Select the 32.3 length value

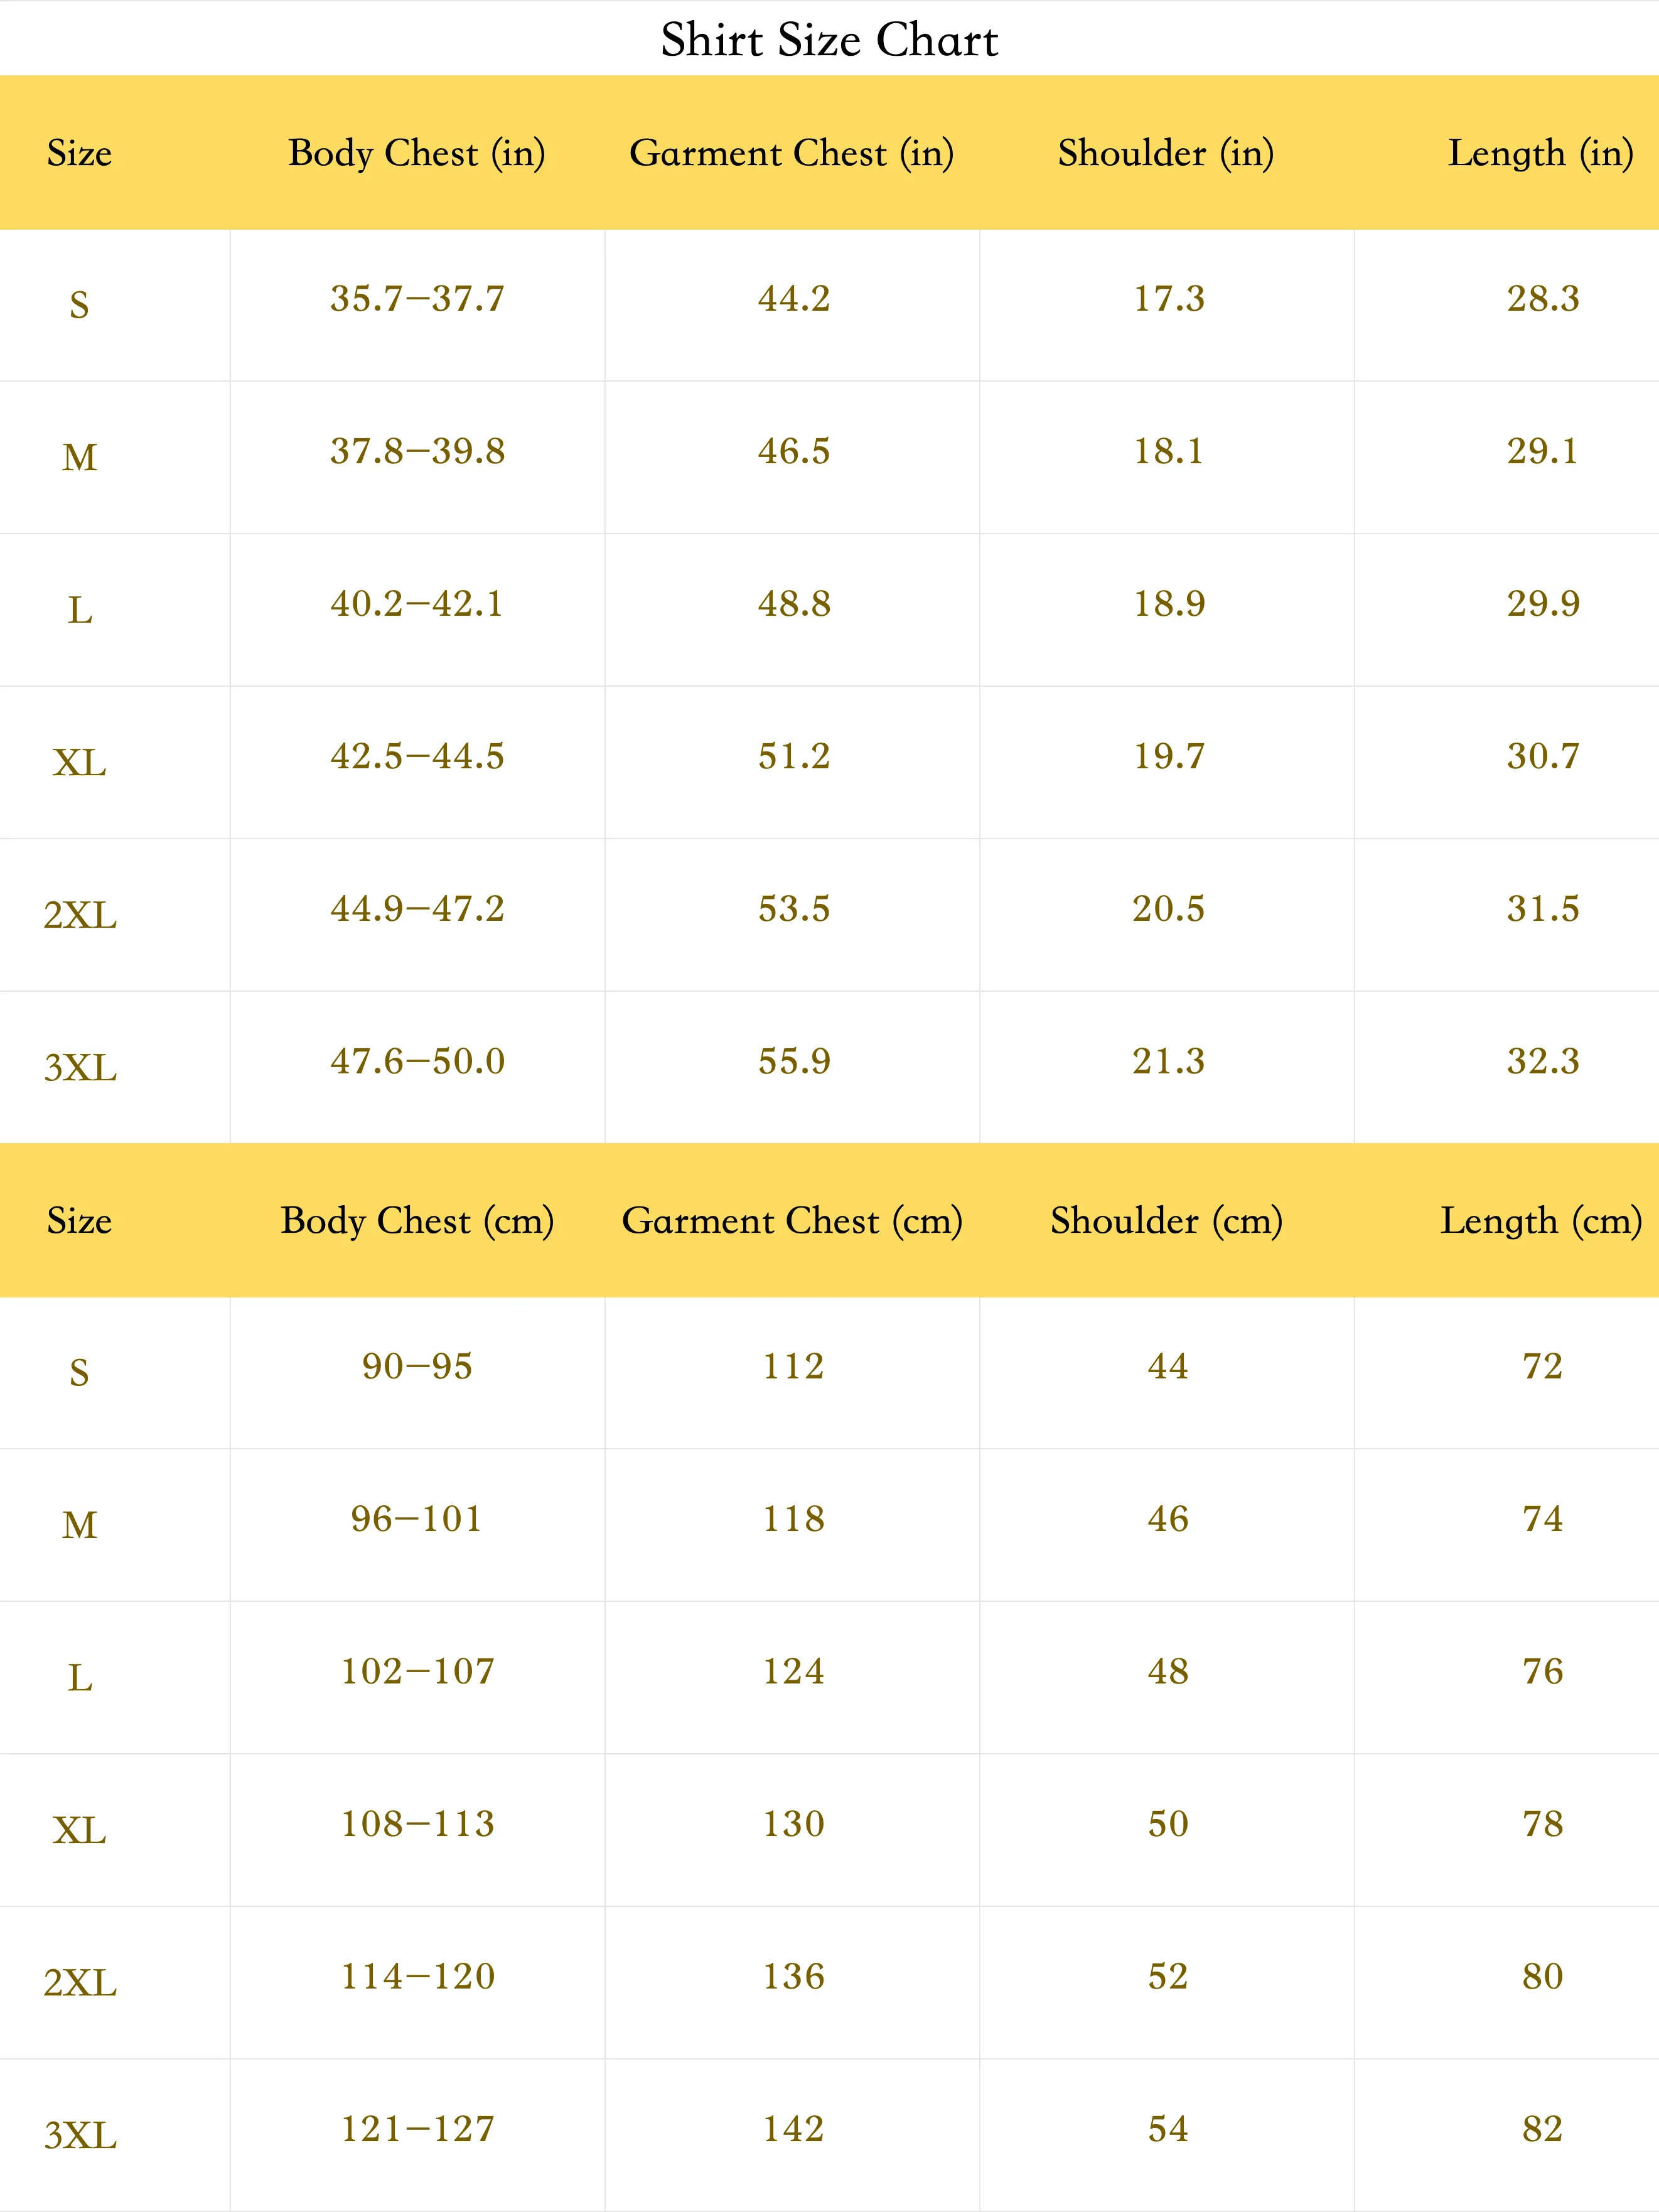point(1543,1061)
